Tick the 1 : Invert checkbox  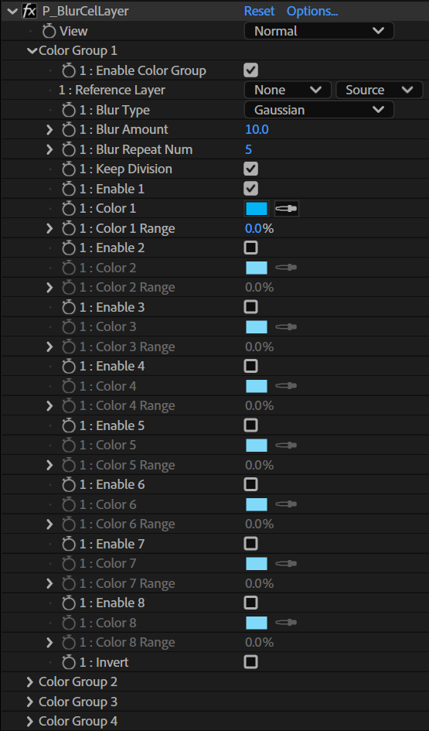coord(250,661)
